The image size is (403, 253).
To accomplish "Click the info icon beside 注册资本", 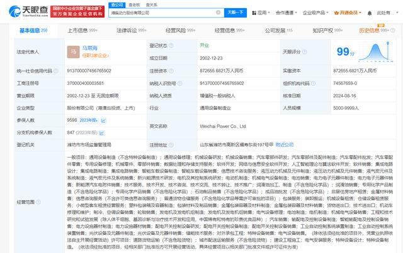I will click(x=171, y=71).
